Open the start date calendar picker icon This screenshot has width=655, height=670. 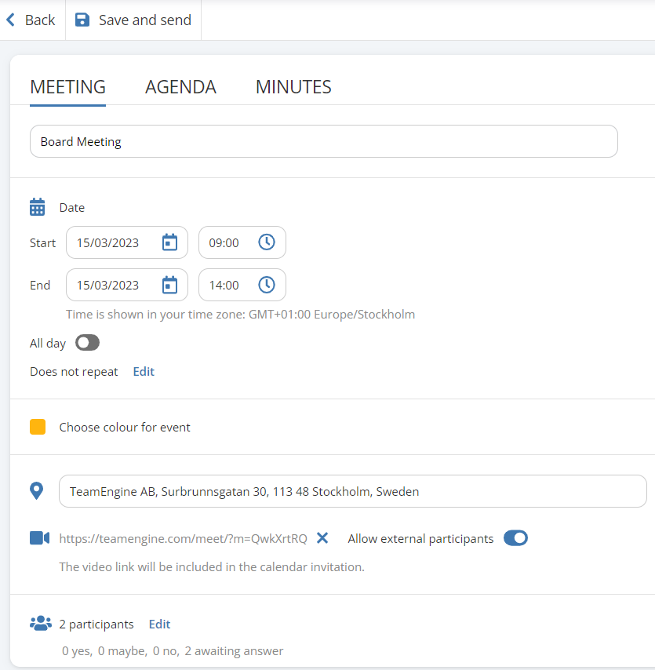pyautogui.click(x=169, y=242)
